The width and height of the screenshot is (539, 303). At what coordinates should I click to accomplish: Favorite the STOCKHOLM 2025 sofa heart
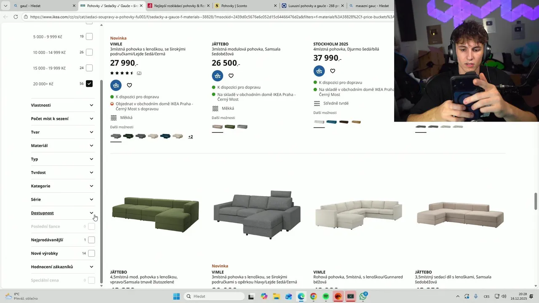(x=333, y=71)
